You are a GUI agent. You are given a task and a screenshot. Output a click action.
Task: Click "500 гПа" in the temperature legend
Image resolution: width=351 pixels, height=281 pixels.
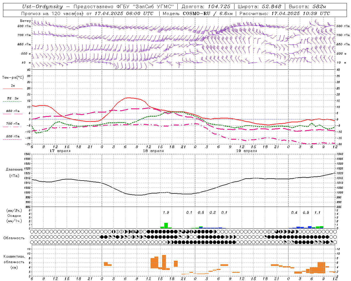(x=13, y=136)
